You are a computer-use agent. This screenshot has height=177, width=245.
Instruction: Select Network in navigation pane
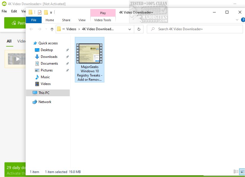point(45,102)
